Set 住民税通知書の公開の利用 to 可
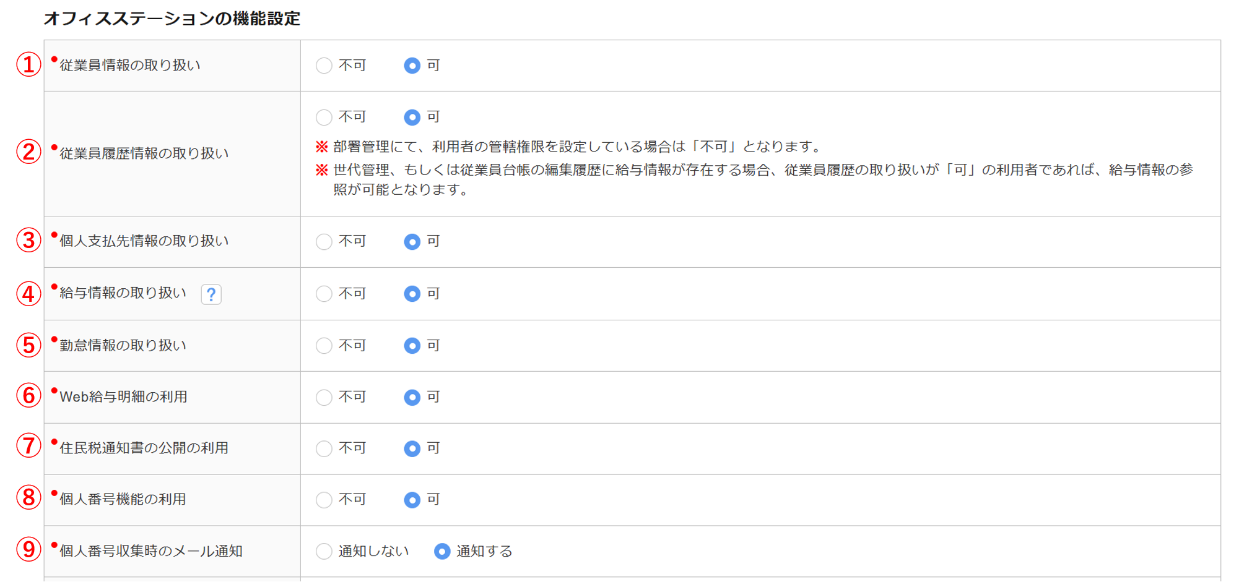The width and height of the screenshot is (1252, 582). (x=412, y=448)
